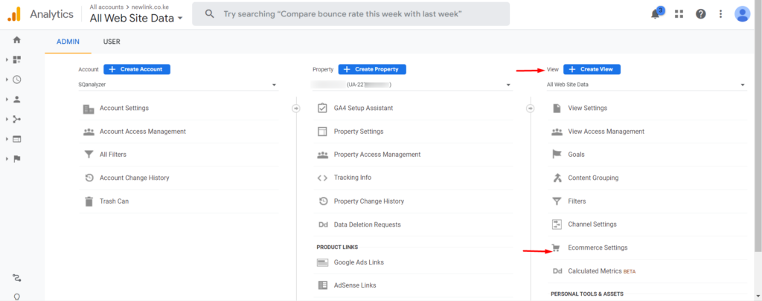
Task: Switch to the ADMIN tab
Action: pos(68,42)
